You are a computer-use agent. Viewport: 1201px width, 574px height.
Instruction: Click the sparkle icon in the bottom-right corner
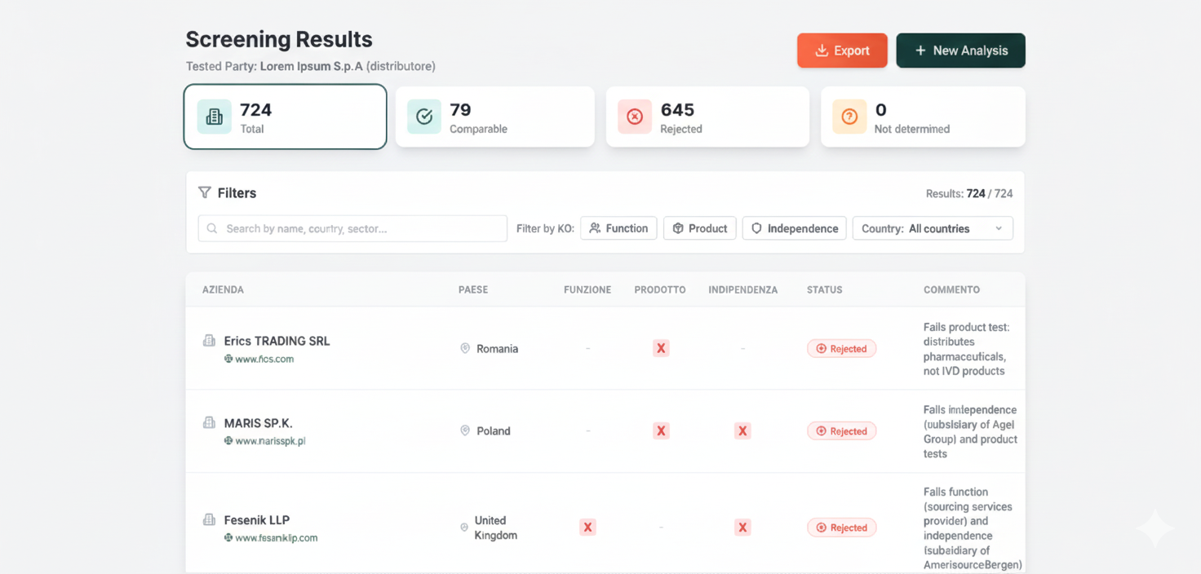pos(1154,528)
